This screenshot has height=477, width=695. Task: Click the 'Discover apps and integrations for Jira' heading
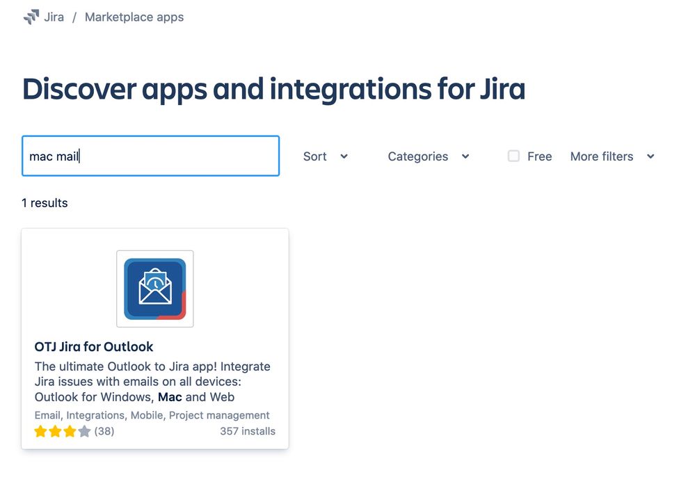tap(274, 89)
